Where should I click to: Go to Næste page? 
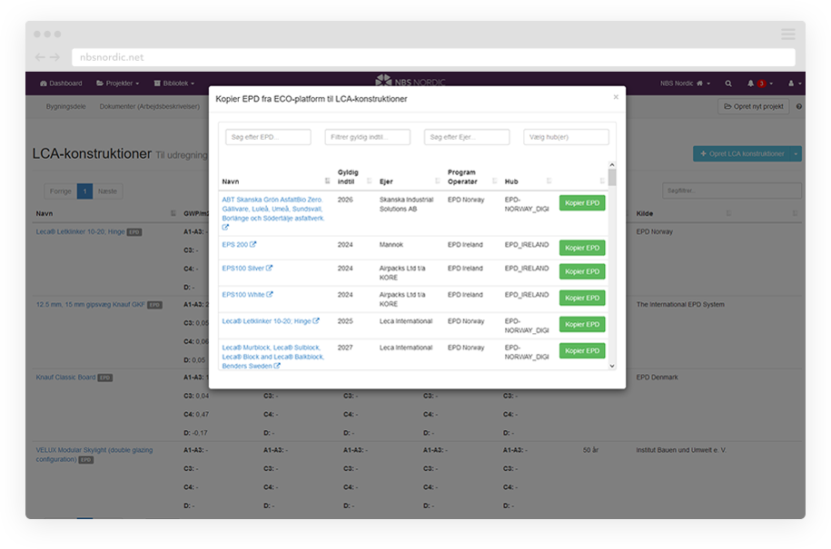[107, 191]
